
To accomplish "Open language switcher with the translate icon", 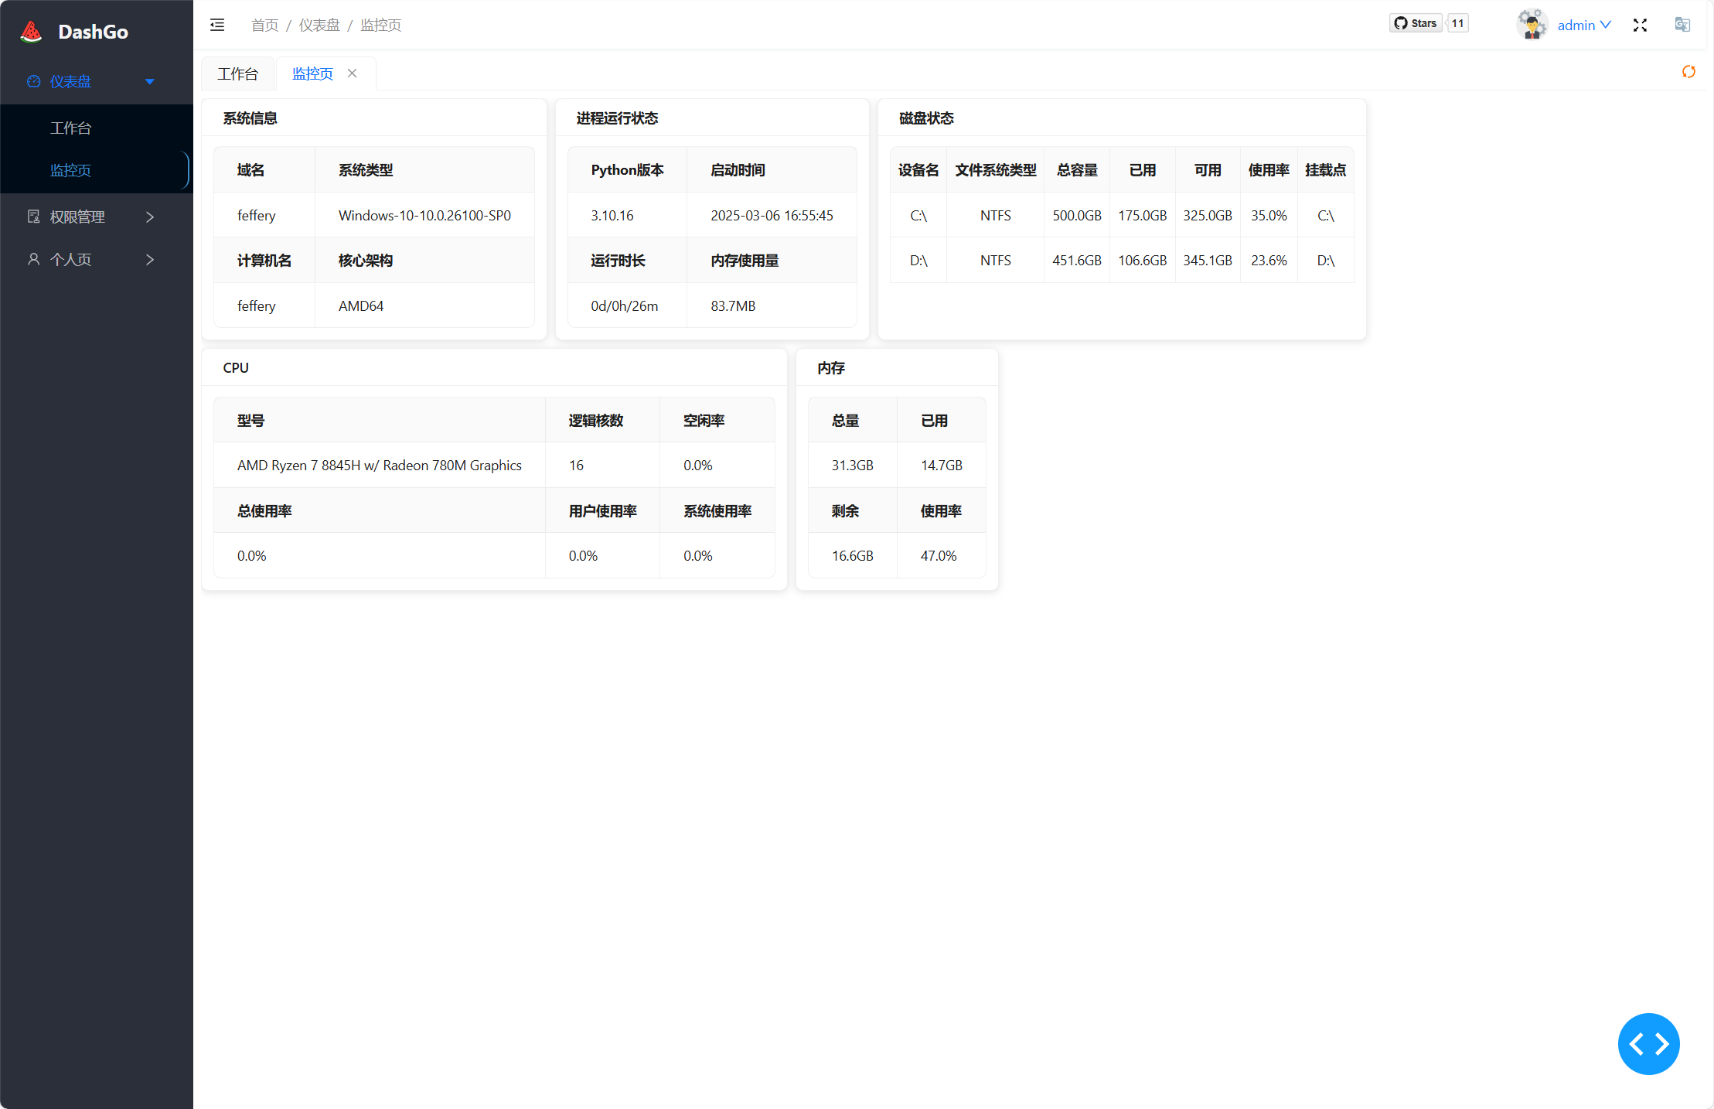I will (1682, 25).
